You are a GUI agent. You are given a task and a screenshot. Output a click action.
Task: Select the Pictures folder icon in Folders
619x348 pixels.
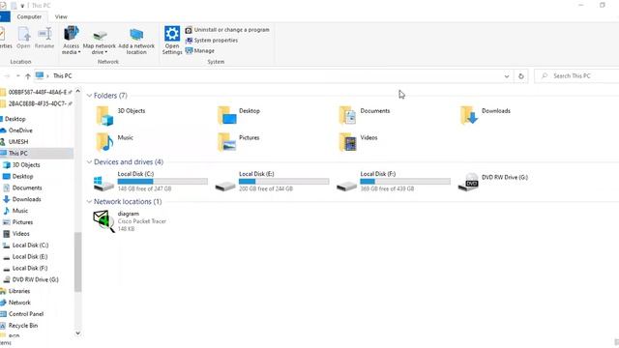[226, 142]
